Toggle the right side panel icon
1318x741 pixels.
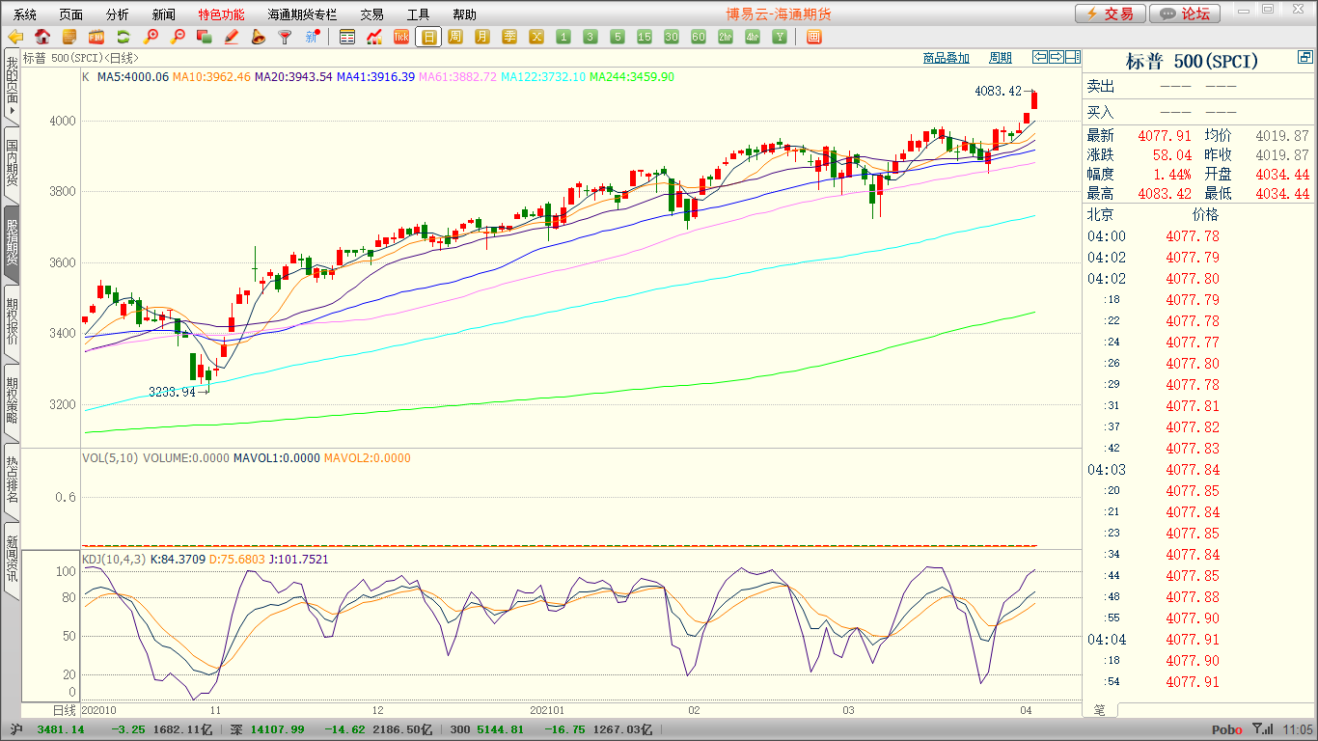tap(1073, 57)
